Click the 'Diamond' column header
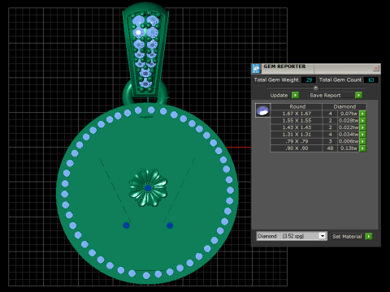 pos(344,106)
